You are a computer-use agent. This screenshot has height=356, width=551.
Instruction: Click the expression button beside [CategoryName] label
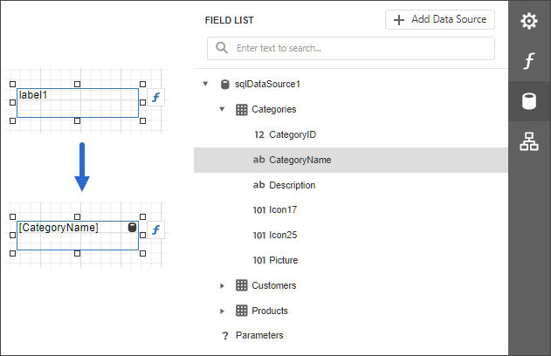click(155, 230)
